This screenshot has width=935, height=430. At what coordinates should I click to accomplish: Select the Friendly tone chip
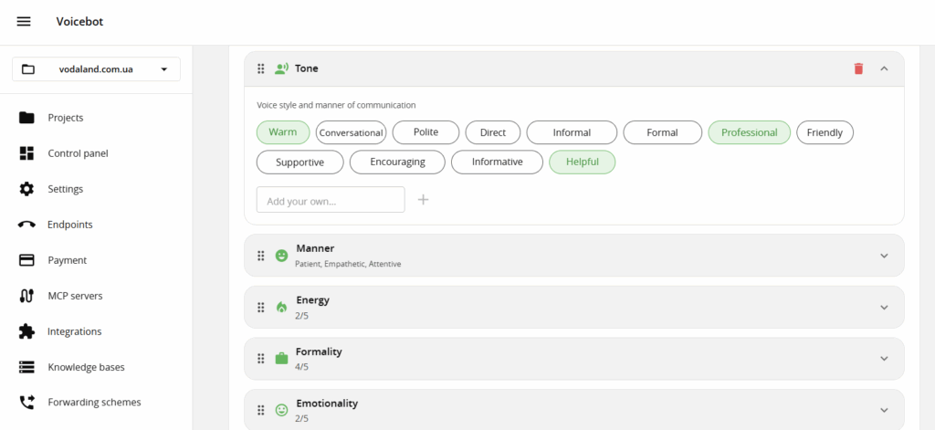pos(825,132)
